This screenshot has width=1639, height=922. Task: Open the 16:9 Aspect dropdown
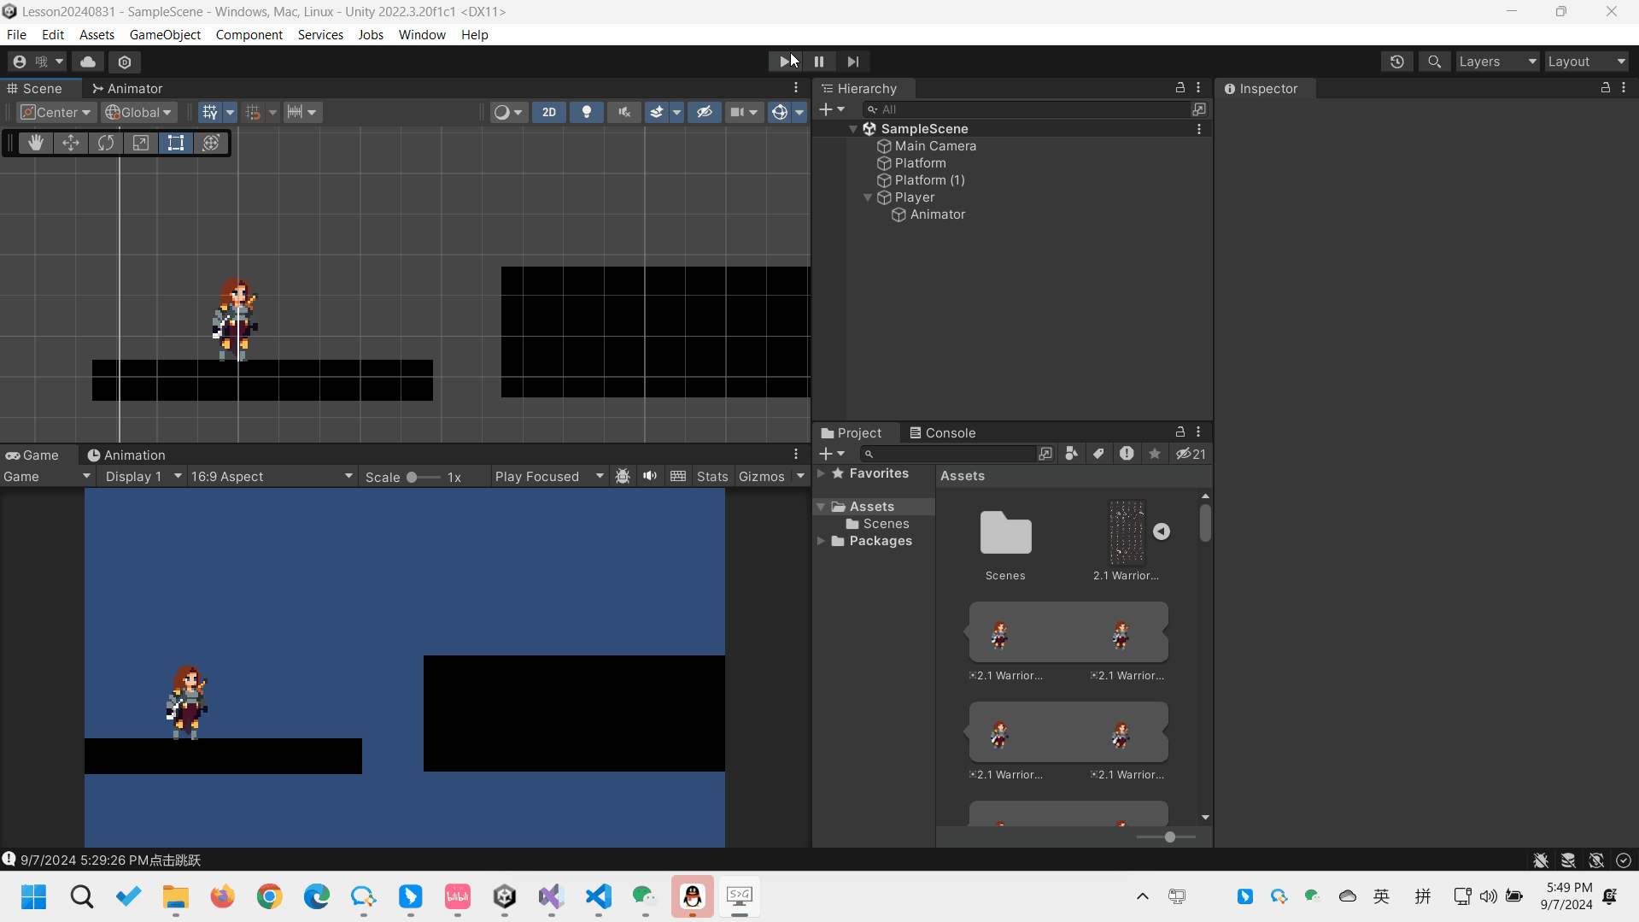[x=271, y=476]
